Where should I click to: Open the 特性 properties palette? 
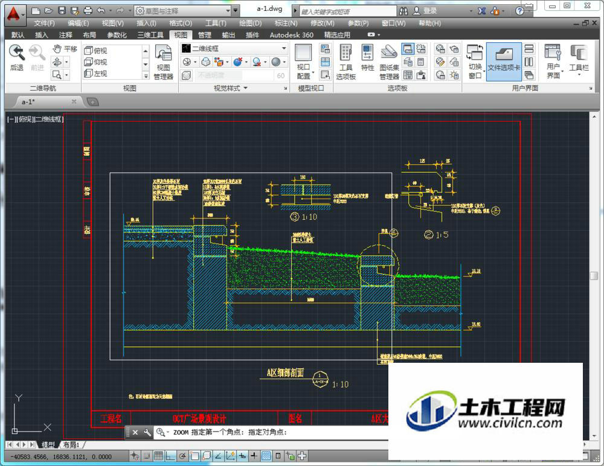pos(367,58)
